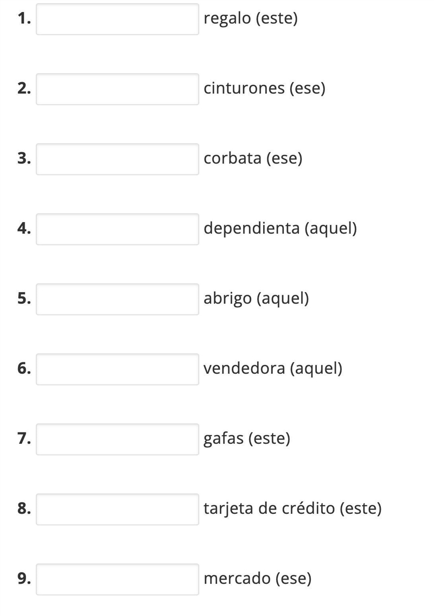Viewport: 434px width, 616px height.
Task: Click the answer box for regalo (este)
Action: click(117, 19)
